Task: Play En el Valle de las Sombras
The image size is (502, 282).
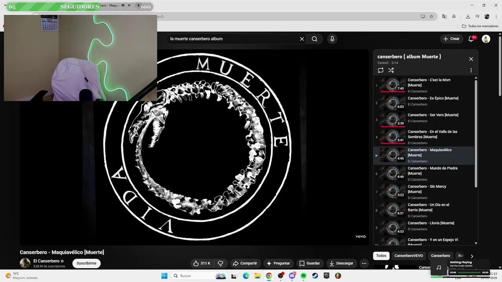Action: 424,137
